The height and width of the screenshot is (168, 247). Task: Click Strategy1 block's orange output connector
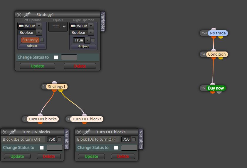(x=54, y=90)
